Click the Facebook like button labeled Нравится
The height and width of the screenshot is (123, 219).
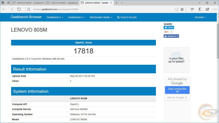(171, 36)
